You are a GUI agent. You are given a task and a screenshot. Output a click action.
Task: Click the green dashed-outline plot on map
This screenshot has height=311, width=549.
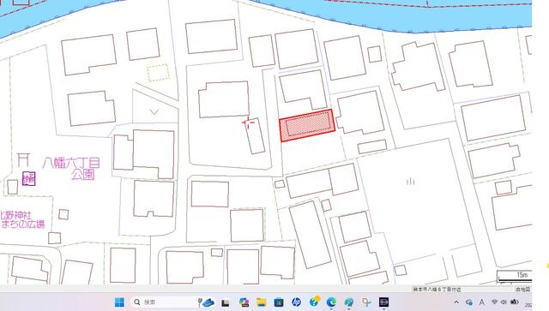(x=158, y=73)
